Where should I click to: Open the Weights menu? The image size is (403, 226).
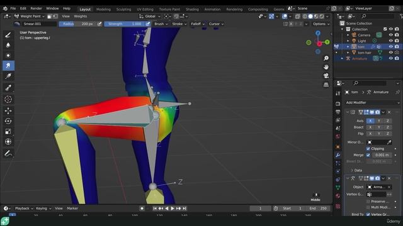(80, 16)
